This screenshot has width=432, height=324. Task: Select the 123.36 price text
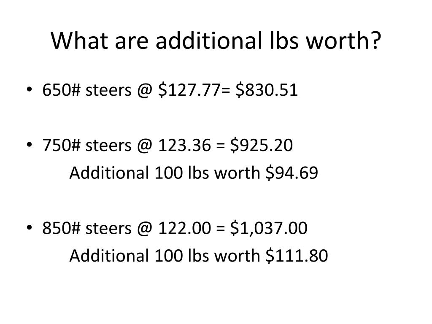184,145
